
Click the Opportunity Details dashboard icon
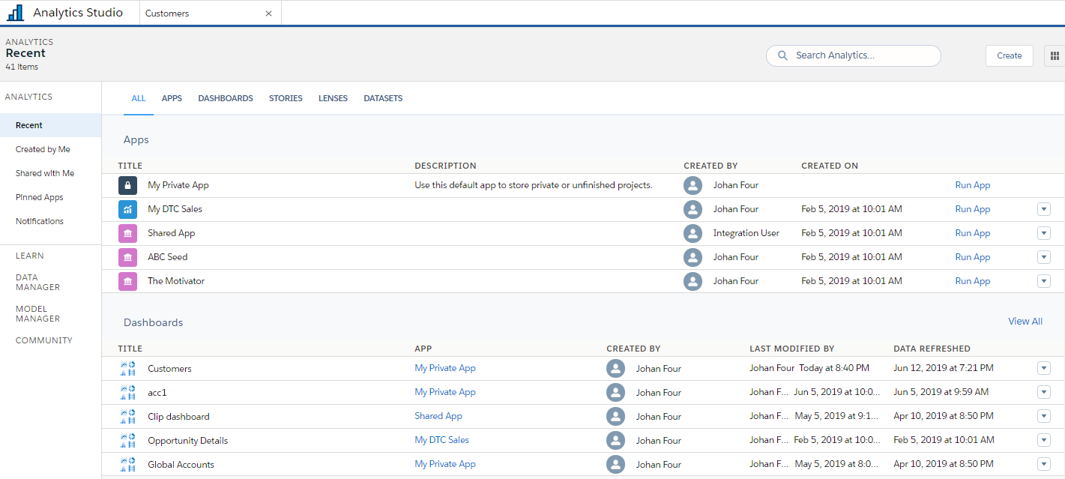[127, 441]
